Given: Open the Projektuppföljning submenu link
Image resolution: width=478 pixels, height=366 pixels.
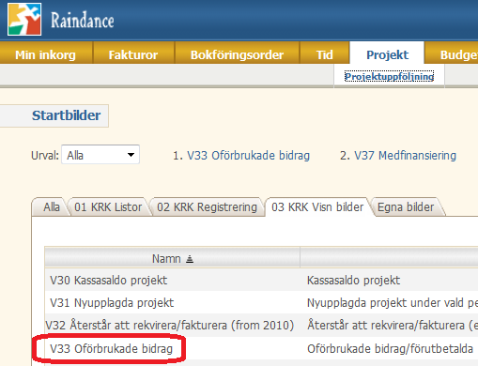Looking at the screenshot, I should [389, 77].
